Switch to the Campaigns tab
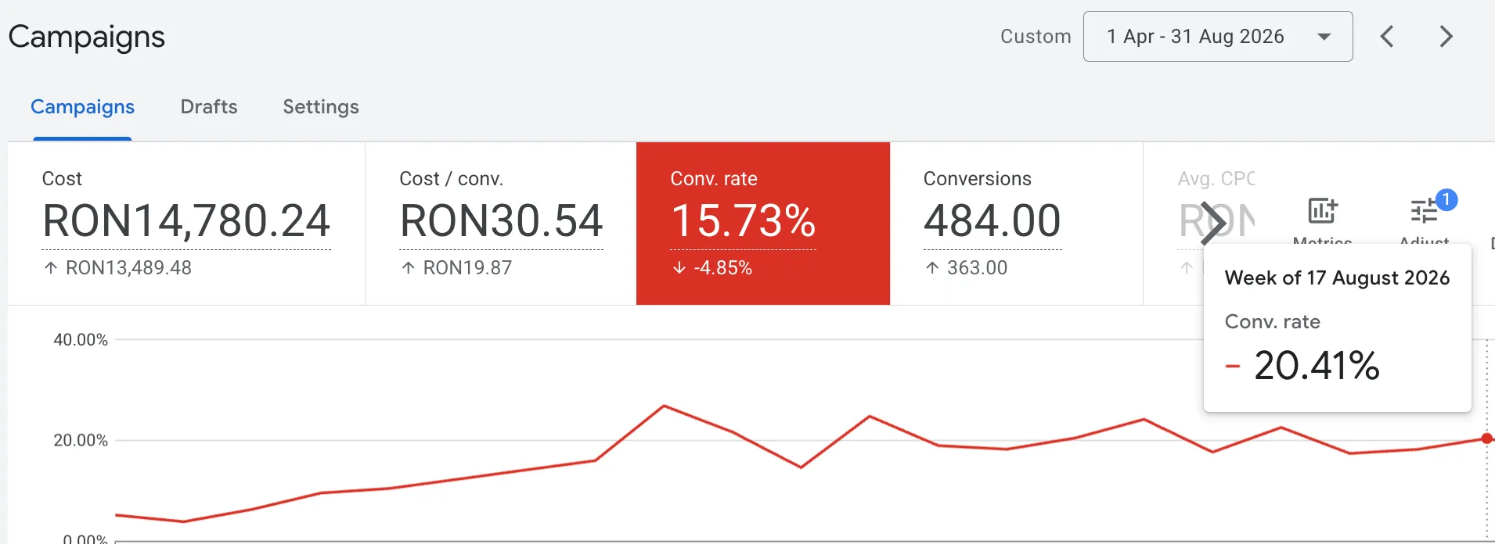The image size is (1495, 544). point(82,107)
